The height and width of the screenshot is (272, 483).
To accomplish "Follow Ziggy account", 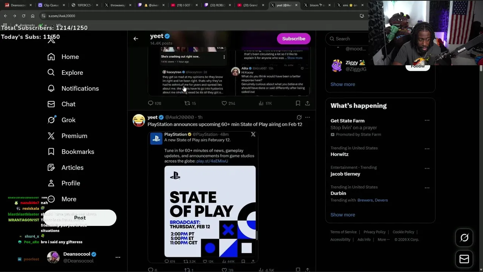I will coord(418,66).
